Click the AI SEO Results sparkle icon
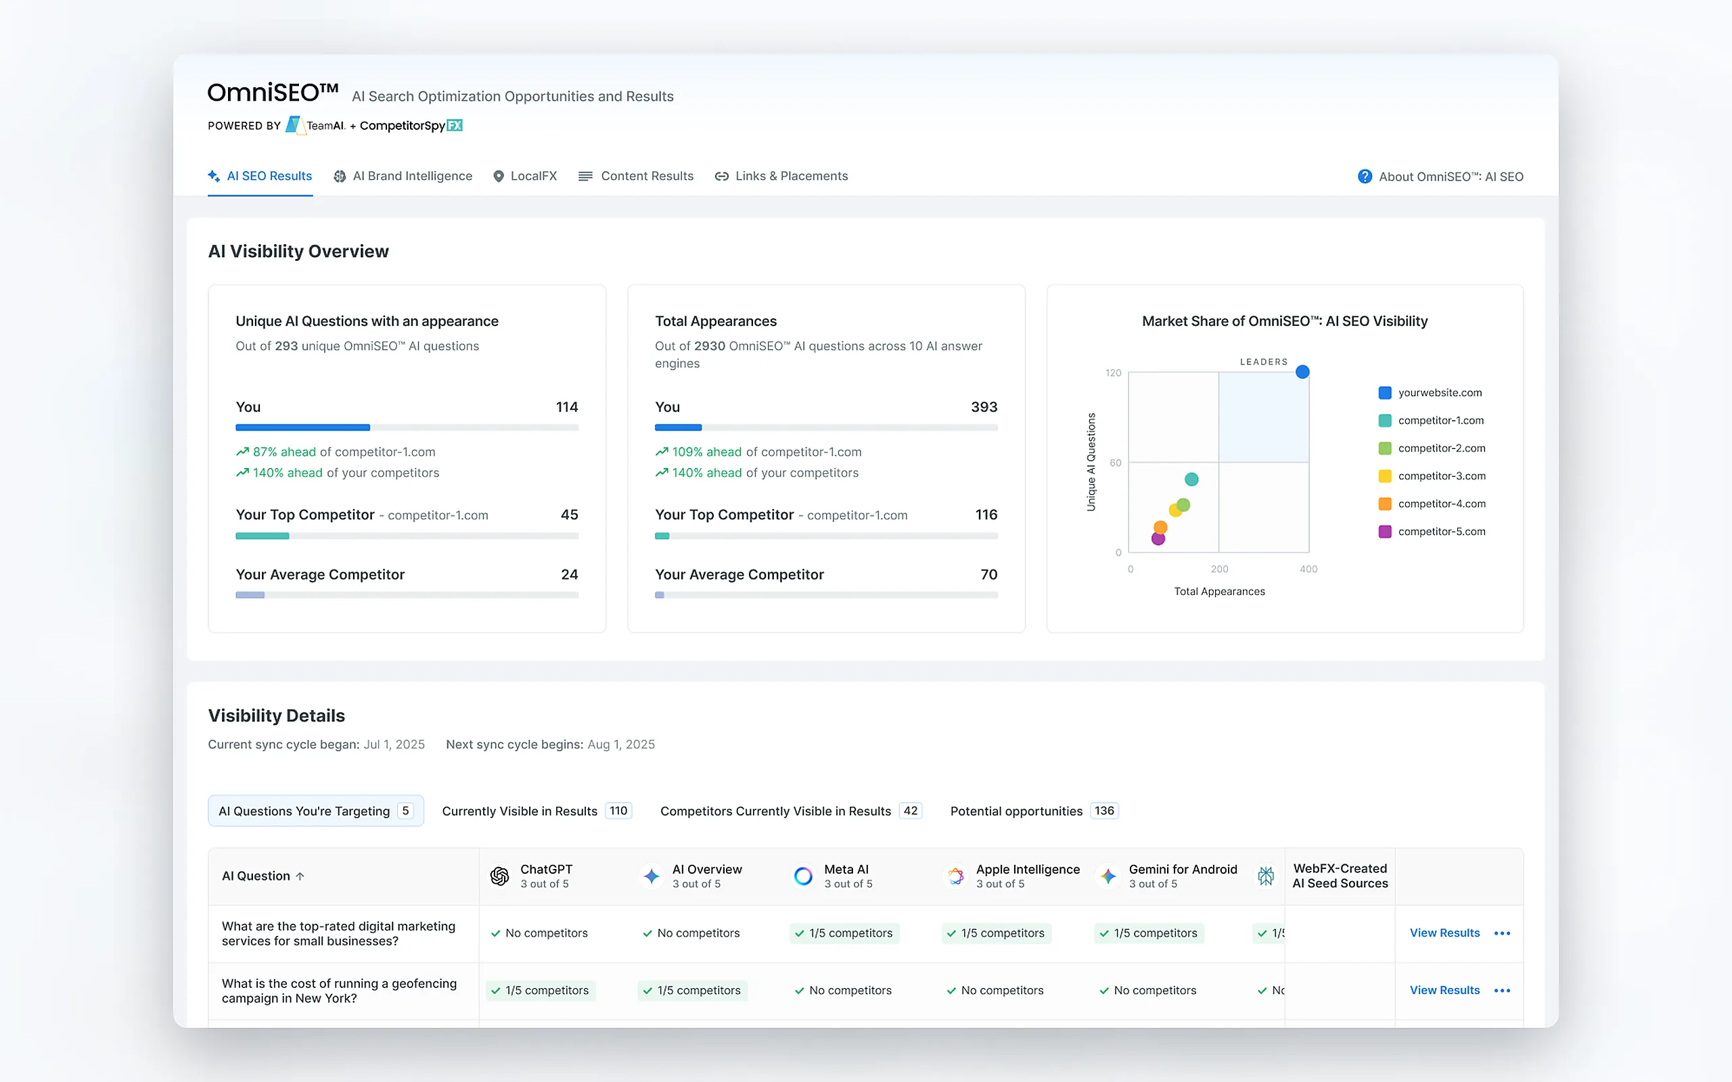Image resolution: width=1732 pixels, height=1082 pixels. click(213, 176)
